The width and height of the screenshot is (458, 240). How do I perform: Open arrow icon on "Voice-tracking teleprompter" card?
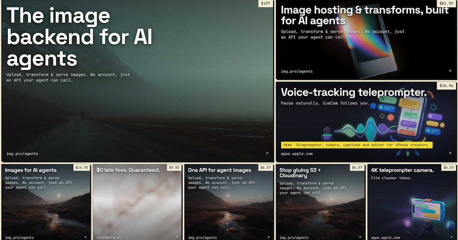[x=450, y=154]
